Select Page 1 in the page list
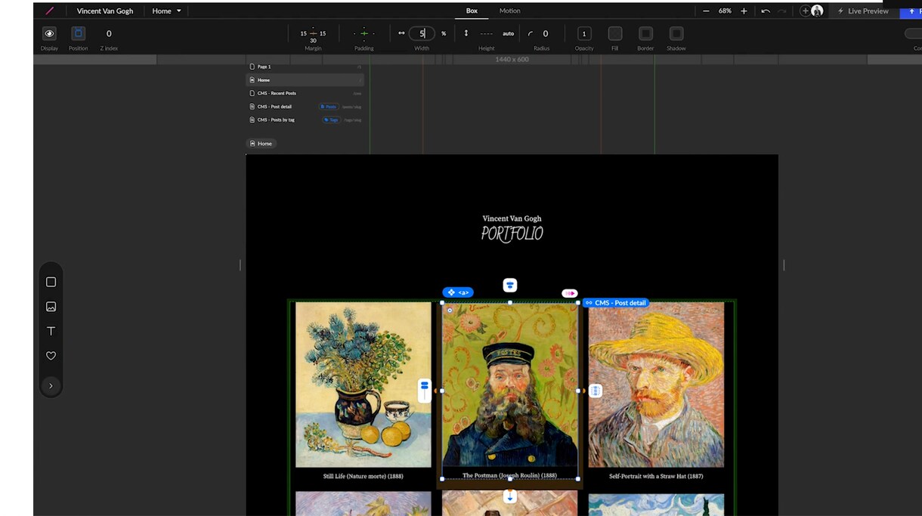Viewport: 922px width, 516px height. [306, 66]
